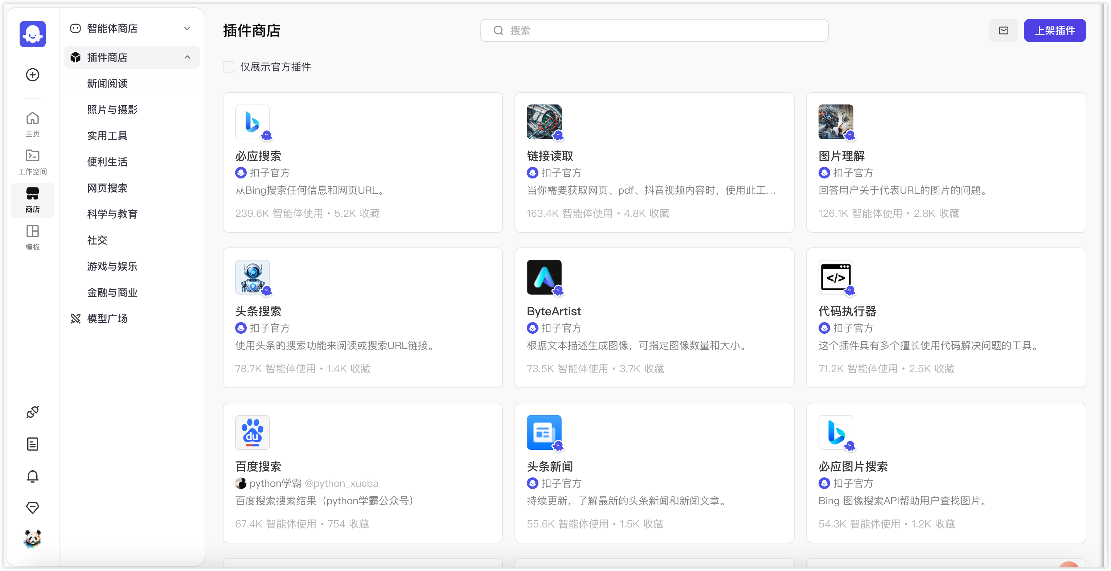Open the ByteArtist plugin thumbnail
The width and height of the screenshot is (1111, 571).
tap(544, 277)
